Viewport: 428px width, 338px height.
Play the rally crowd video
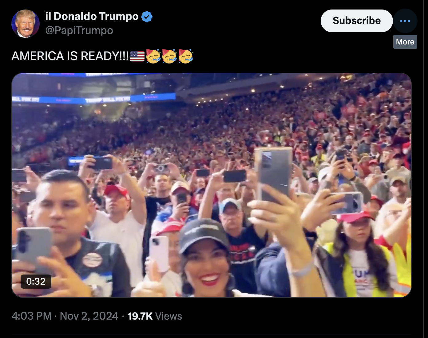coord(212,185)
